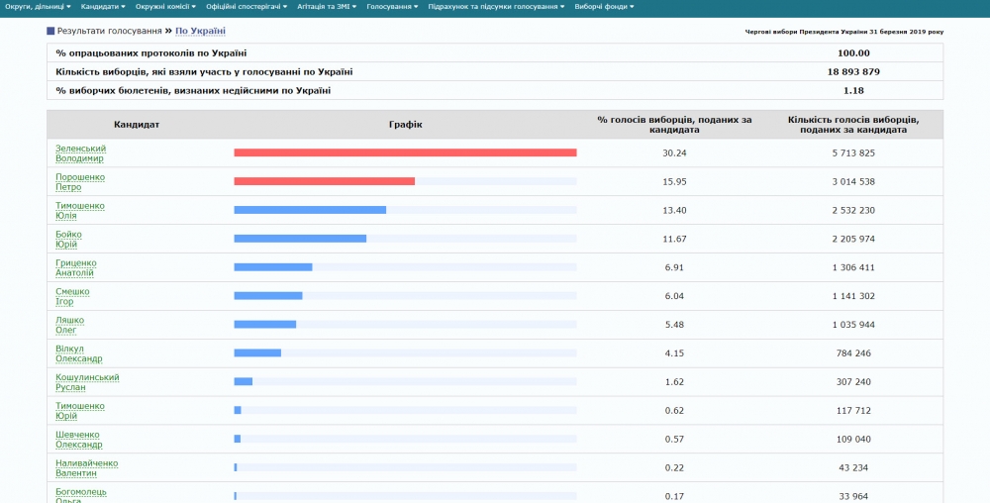This screenshot has height=503, width=990.
Task: Click the % голосів виборців column header
Action: (x=674, y=125)
